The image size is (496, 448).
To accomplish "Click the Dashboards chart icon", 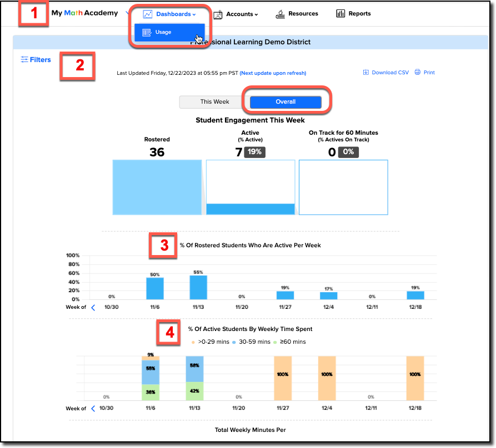I will tap(147, 14).
